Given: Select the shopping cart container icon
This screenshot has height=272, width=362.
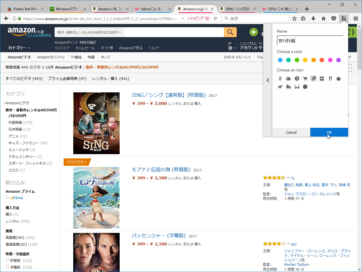Looking at the screenshot, I should (305, 78).
